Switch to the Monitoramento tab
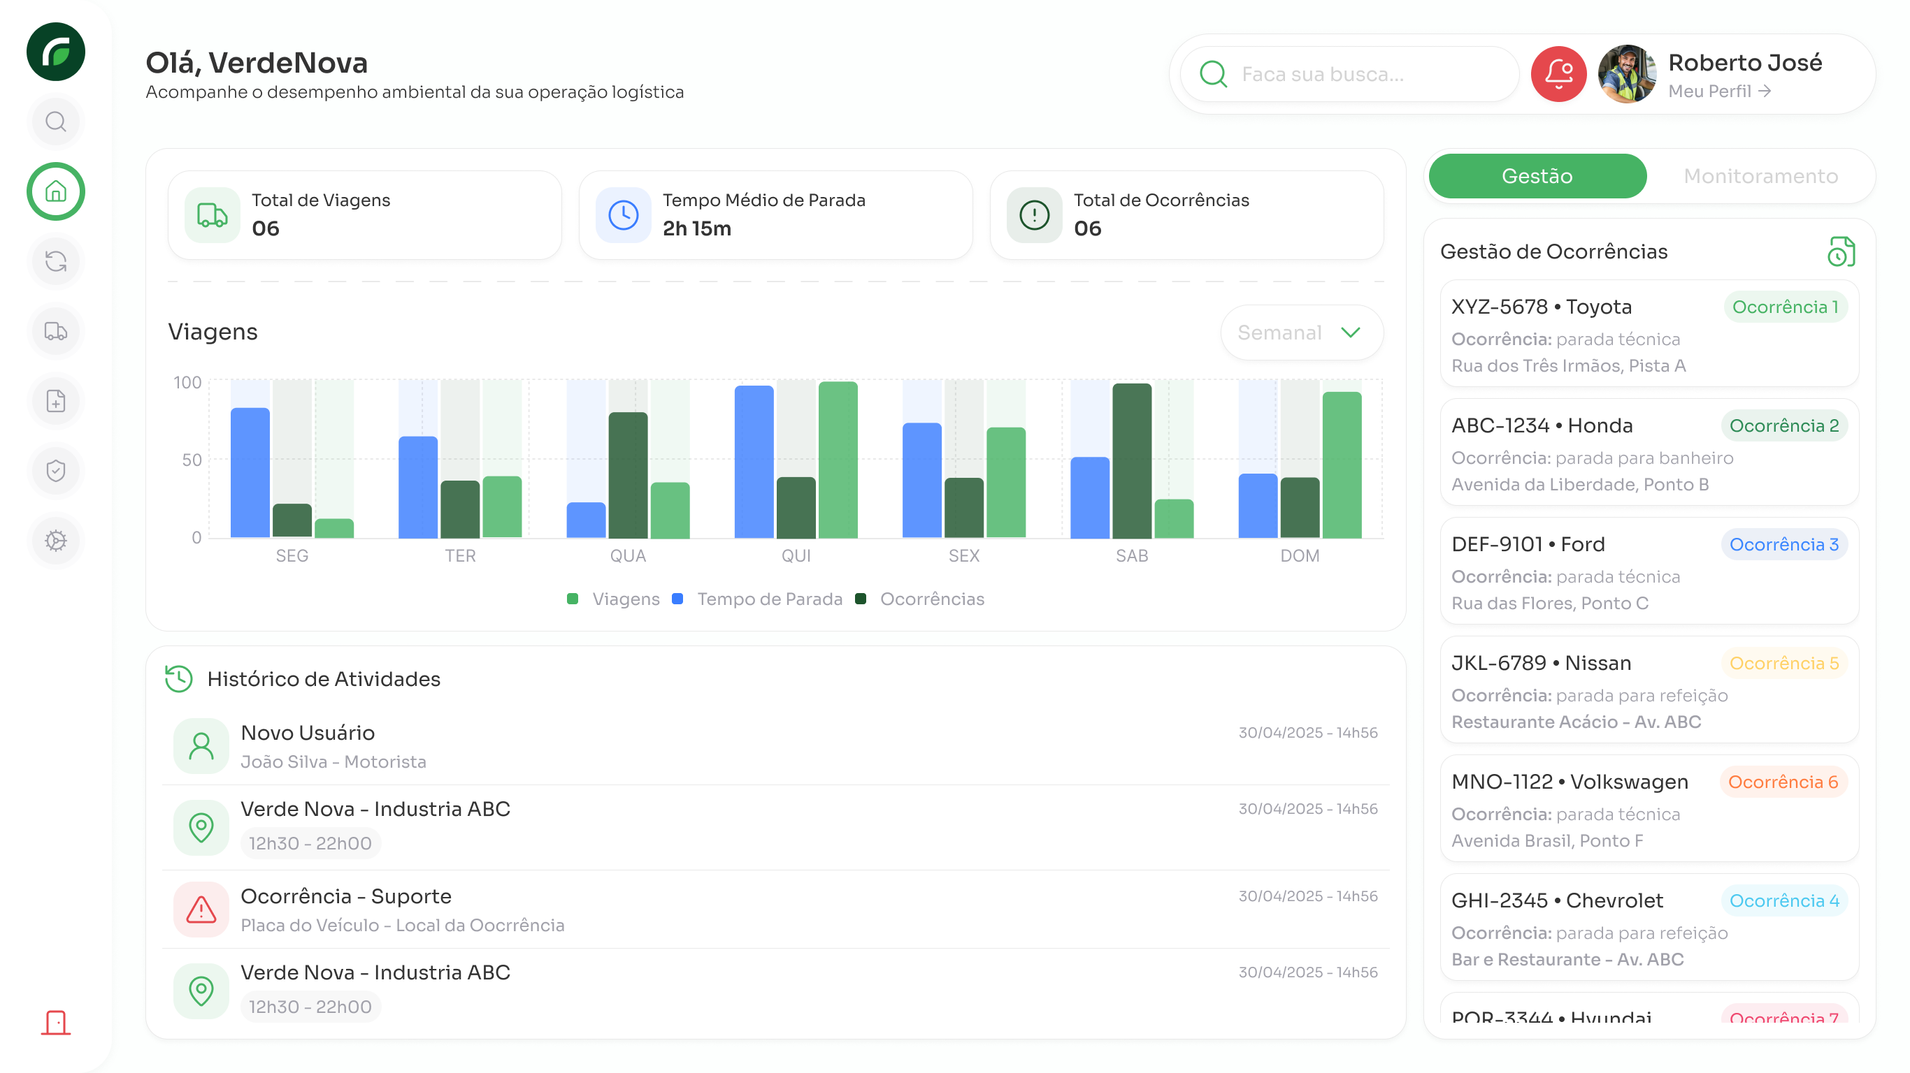Viewport: 1910px width, 1073px height. click(x=1760, y=176)
